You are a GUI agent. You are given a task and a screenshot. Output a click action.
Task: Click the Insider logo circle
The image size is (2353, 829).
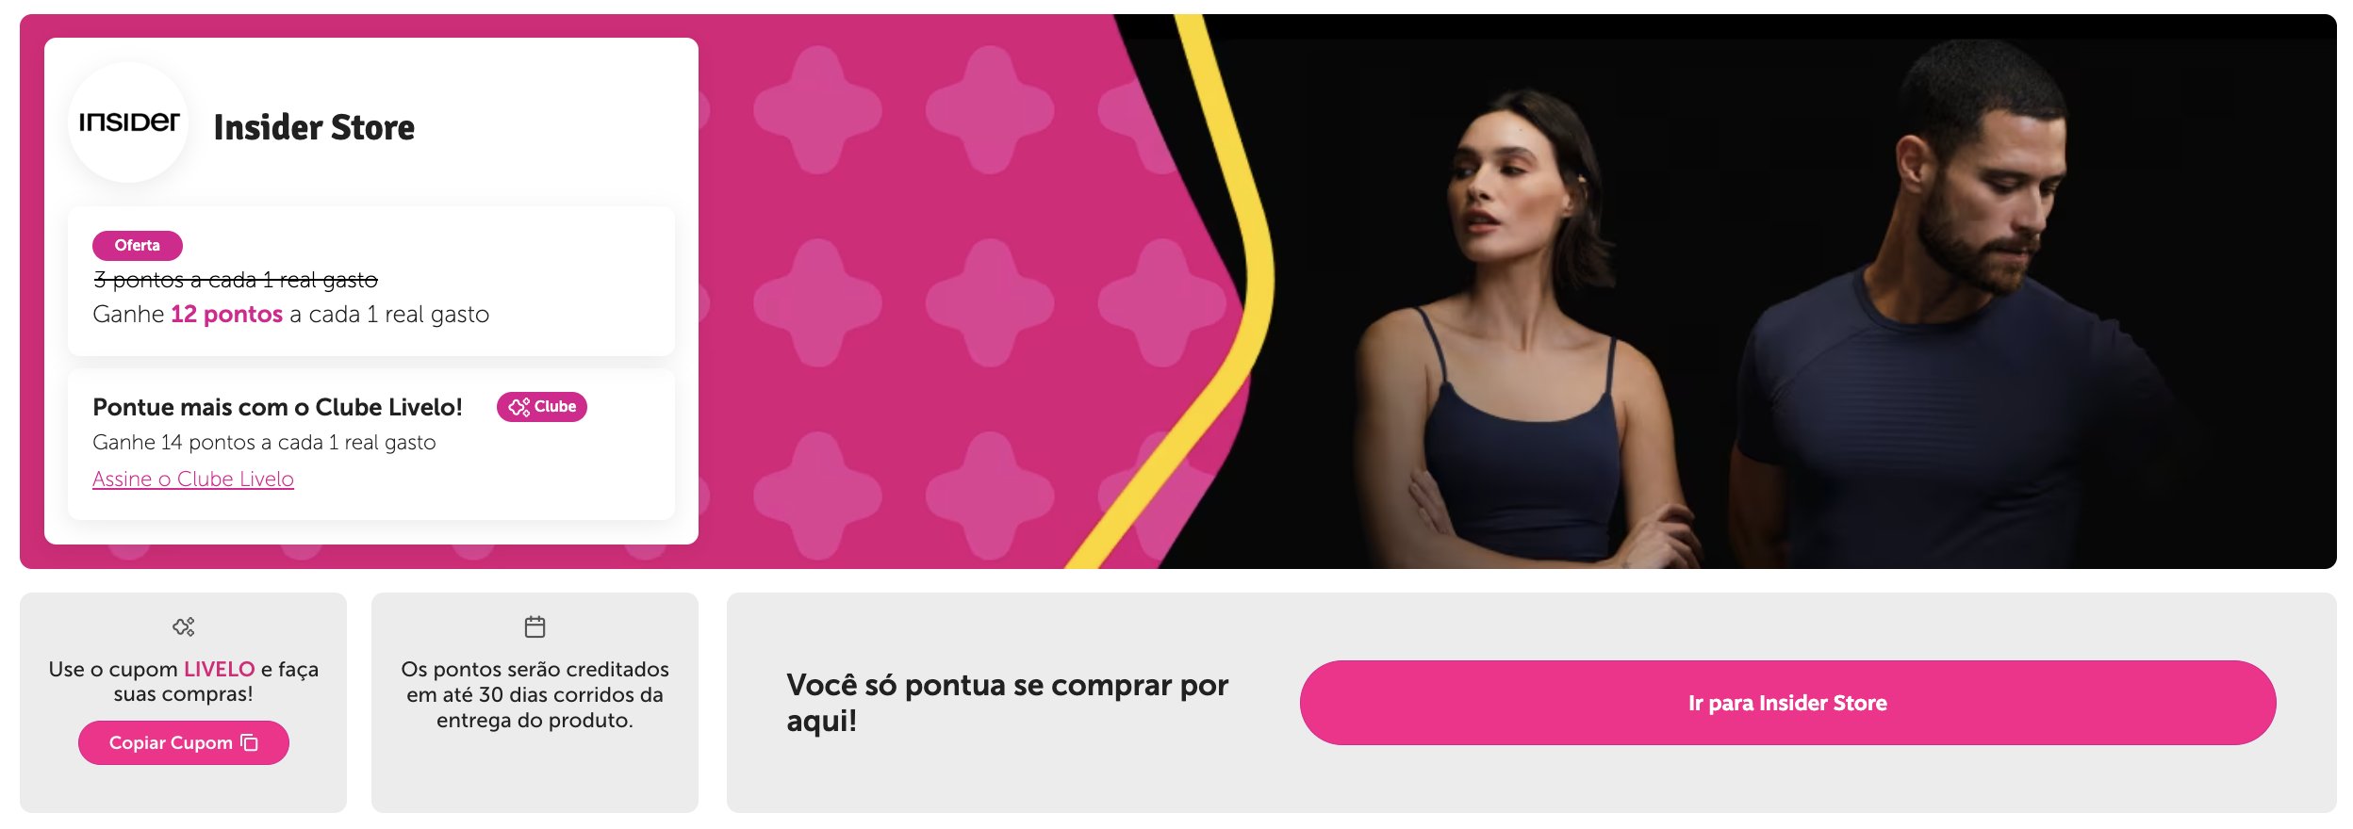(x=128, y=122)
